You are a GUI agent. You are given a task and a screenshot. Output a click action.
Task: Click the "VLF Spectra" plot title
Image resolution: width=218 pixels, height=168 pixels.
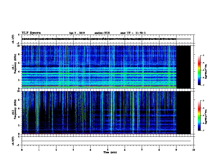tap(31, 33)
